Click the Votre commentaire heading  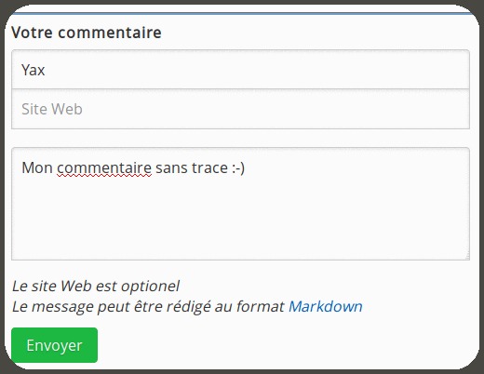87,33
